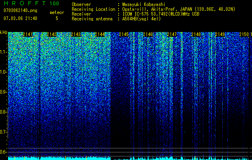This screenshot has width=252, height=160.
Task: Click the 2149 time marker
Action: [220, 34]
